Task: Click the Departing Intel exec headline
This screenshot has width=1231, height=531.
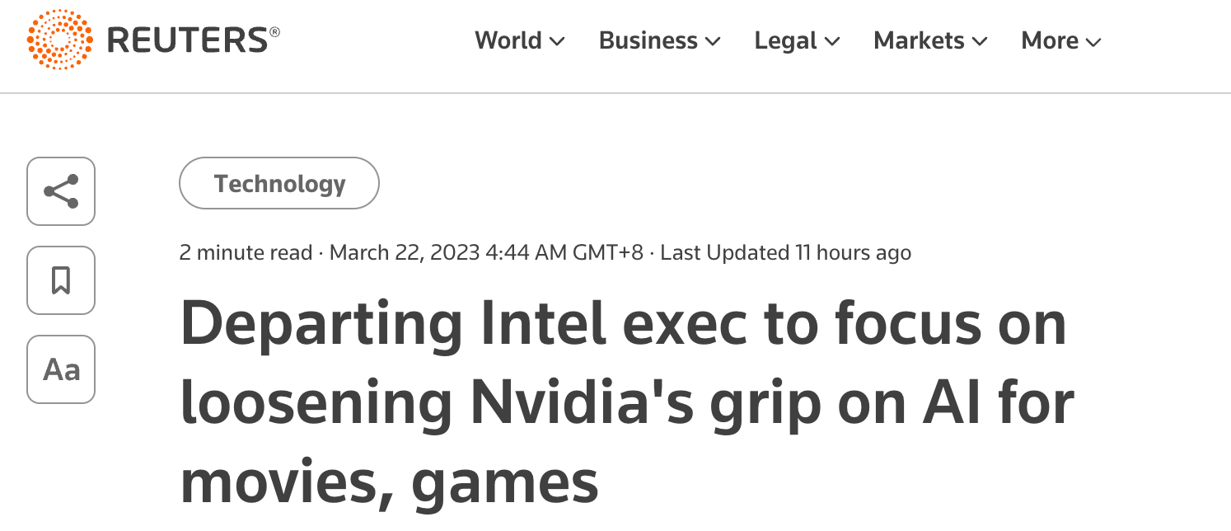Action: point(627,403)
